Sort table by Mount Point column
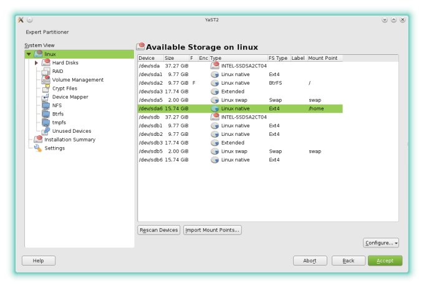Image resolution: width=424 pixels, height=288 pixels. coord(325,58)
